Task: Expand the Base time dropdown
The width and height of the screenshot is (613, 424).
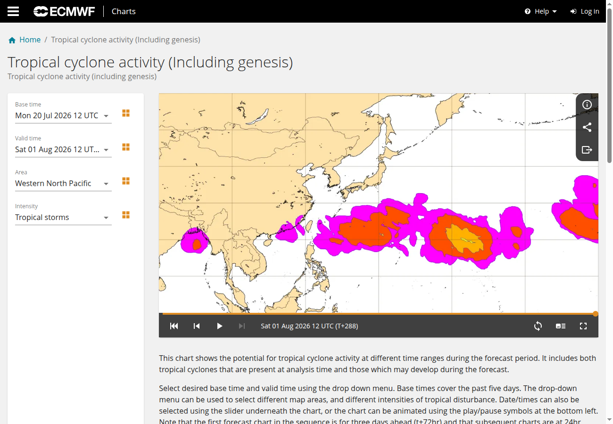Action: point(63,115)
